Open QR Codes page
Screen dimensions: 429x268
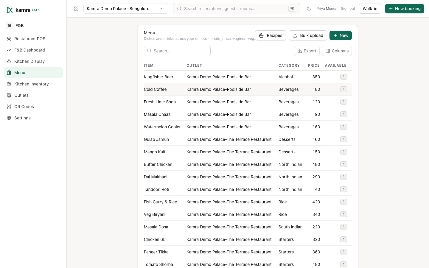(x=33, y=107)
